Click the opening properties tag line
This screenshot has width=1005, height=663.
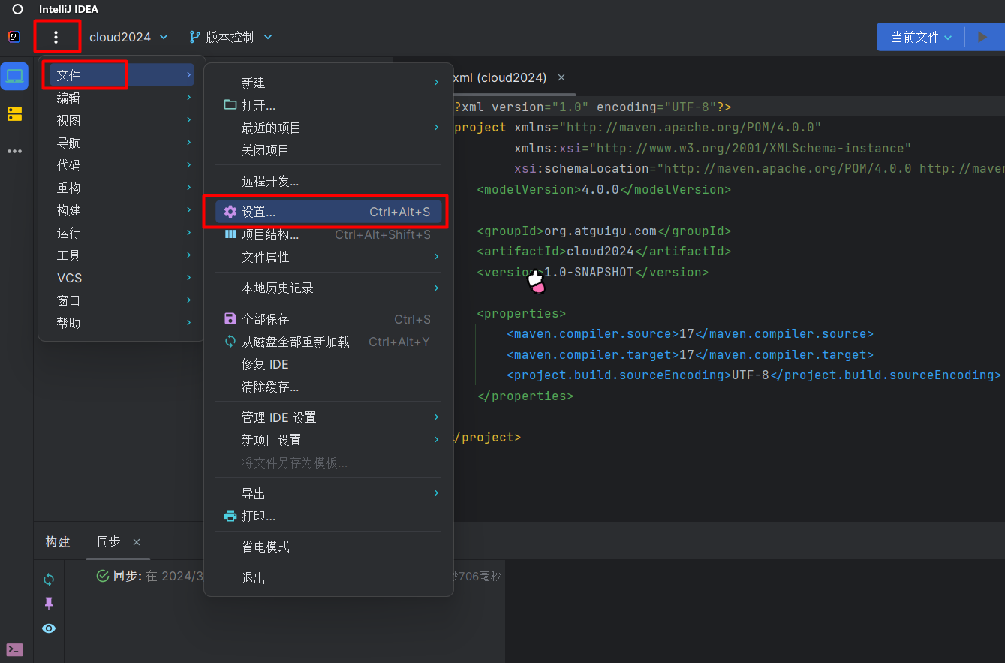[521, 313]
